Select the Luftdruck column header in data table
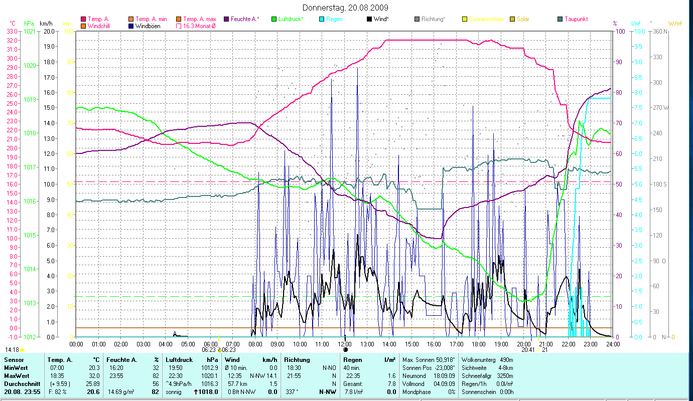Image resolution: width=693 pixels, height=401 pixels. 179,360
